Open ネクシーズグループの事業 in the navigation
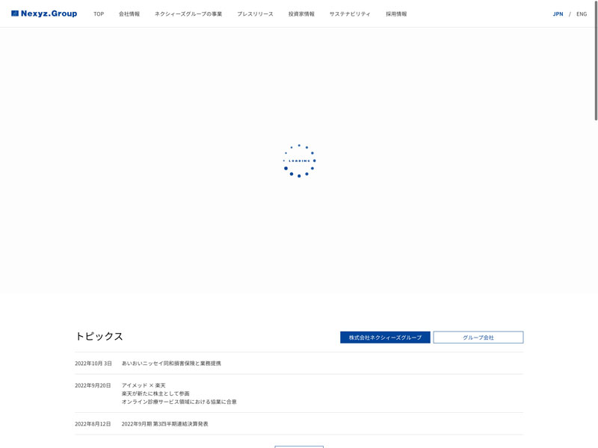The image size is (598, 448). coord(188,14)
